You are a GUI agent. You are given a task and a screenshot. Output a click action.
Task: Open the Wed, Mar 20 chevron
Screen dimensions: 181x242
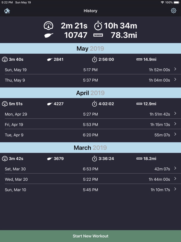(x=175, y=179)
